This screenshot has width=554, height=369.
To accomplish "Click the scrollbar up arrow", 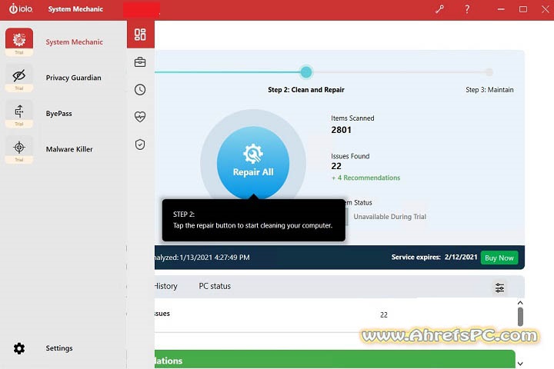I will pyautogui.click(x=520, y=303).
